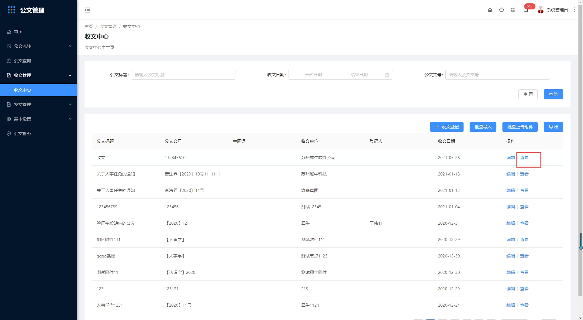
Task: Focus the 公文标题 input field
Action: click(x=183, y=75)
